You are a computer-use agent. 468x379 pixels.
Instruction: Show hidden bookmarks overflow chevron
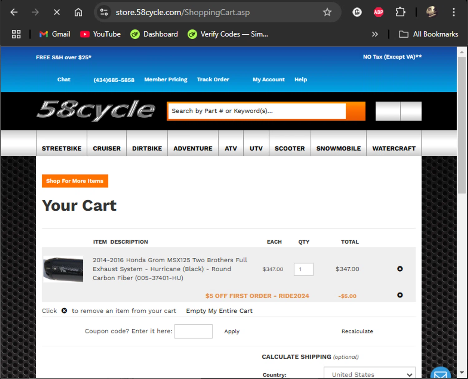375,34
